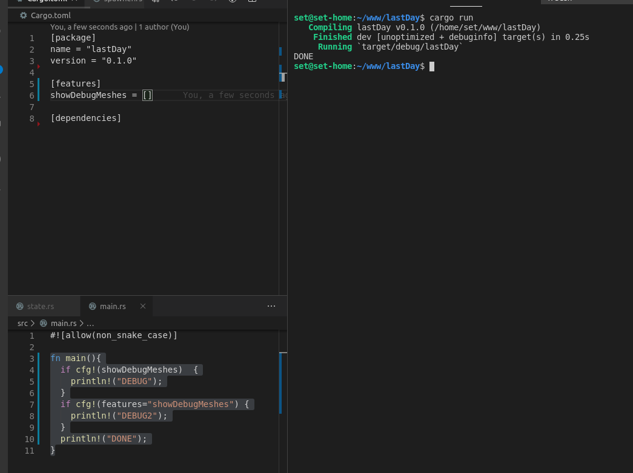The width and height of the screenshot is (633, 473).
Task: Click the Cargo.toml breadcrumb label
Action: click(x=51, y=15)
